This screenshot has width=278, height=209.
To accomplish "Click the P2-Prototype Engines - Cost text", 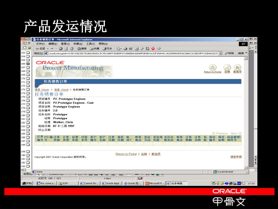I will tap(73, 103).
